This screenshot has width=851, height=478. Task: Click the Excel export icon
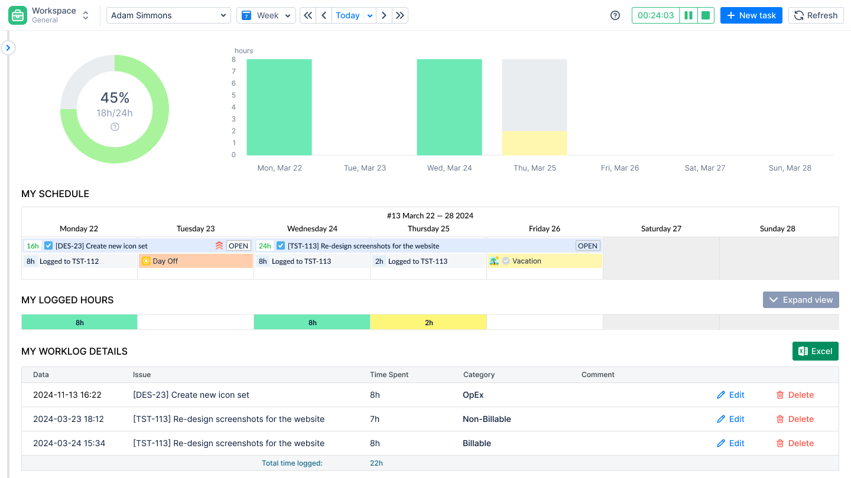point(803,351)
